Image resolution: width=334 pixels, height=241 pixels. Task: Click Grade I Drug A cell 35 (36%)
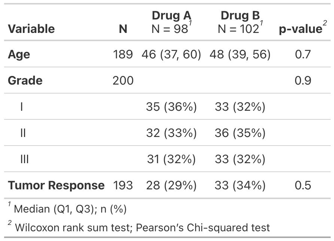(171, 107)
